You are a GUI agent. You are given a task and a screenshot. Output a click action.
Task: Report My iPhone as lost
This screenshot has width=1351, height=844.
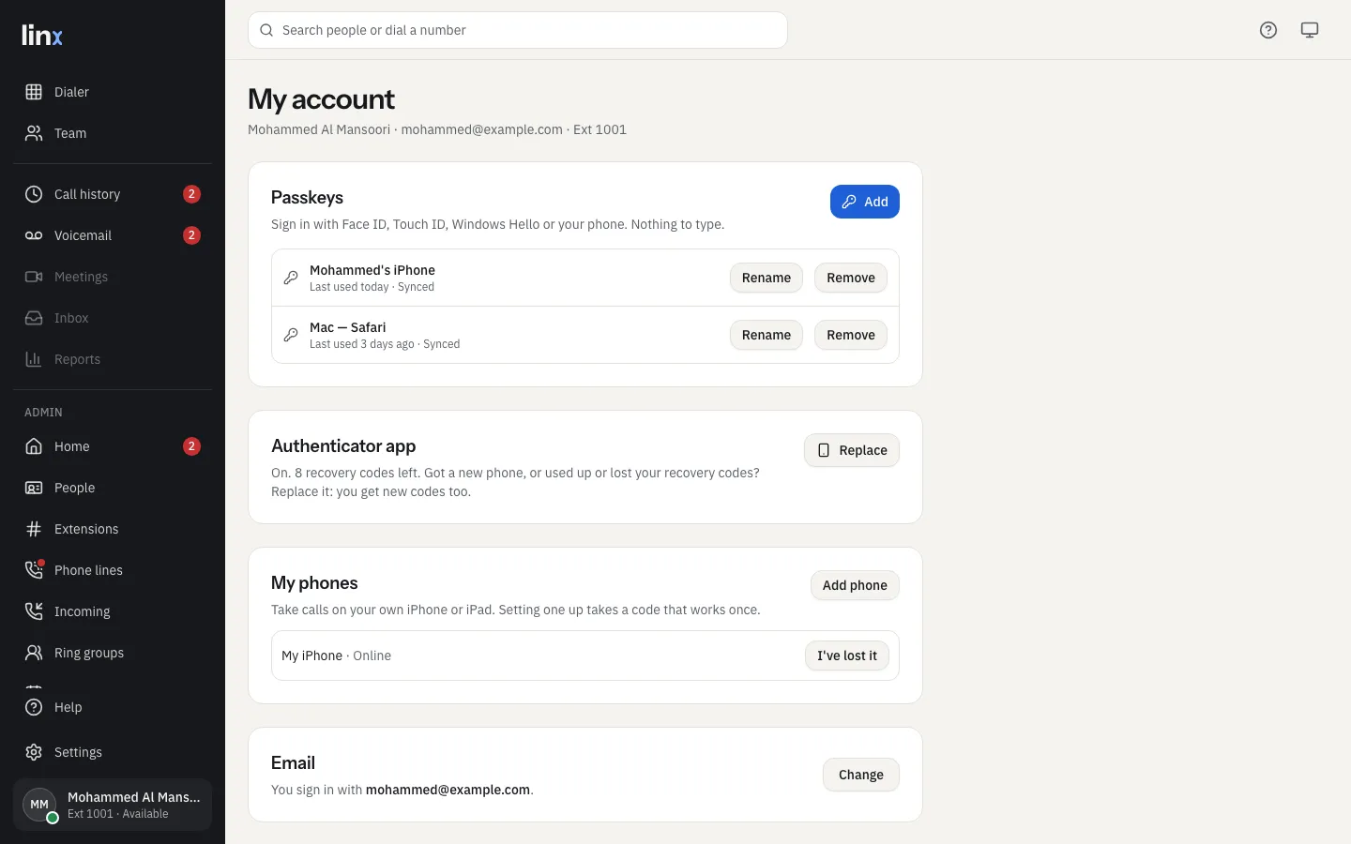point(847,656)
